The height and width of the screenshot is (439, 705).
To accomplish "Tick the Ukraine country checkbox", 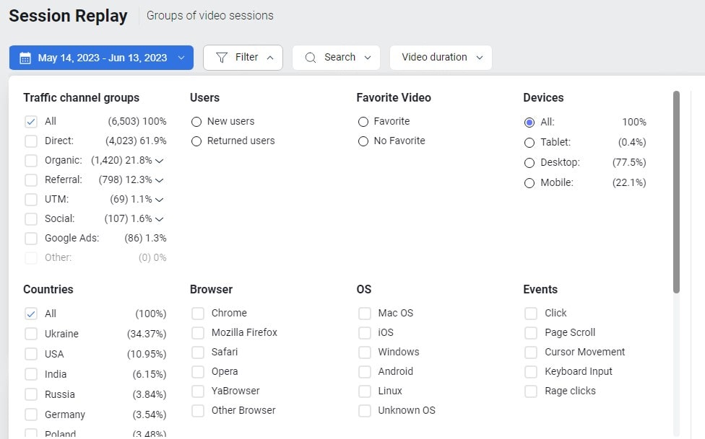I will 31,334.
